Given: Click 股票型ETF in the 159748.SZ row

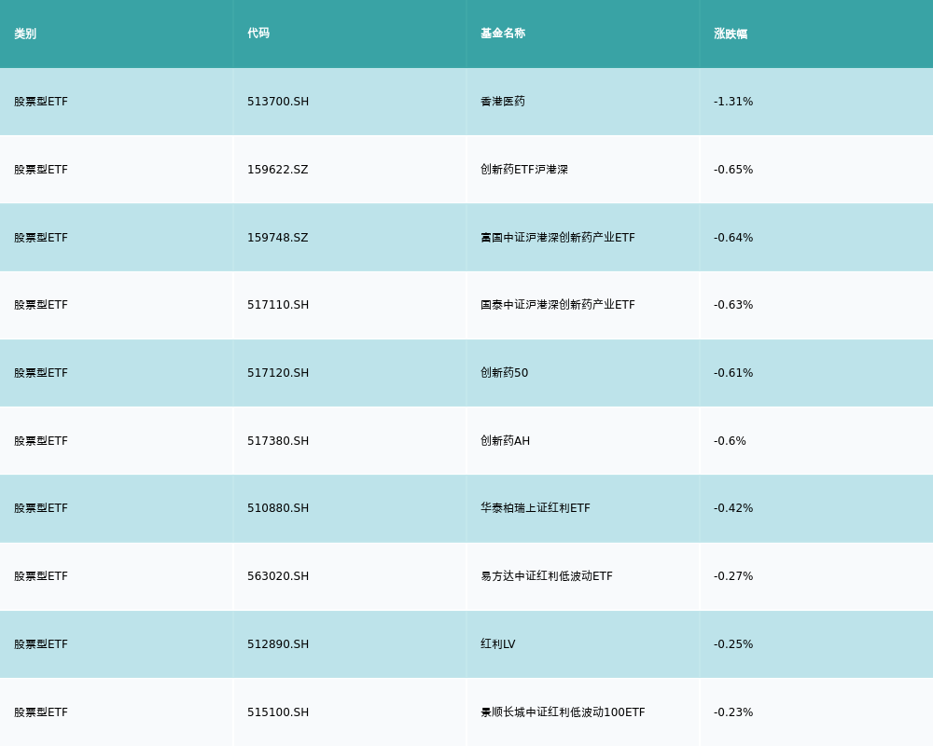Looking at the screenshot, I should pos(41,238).
